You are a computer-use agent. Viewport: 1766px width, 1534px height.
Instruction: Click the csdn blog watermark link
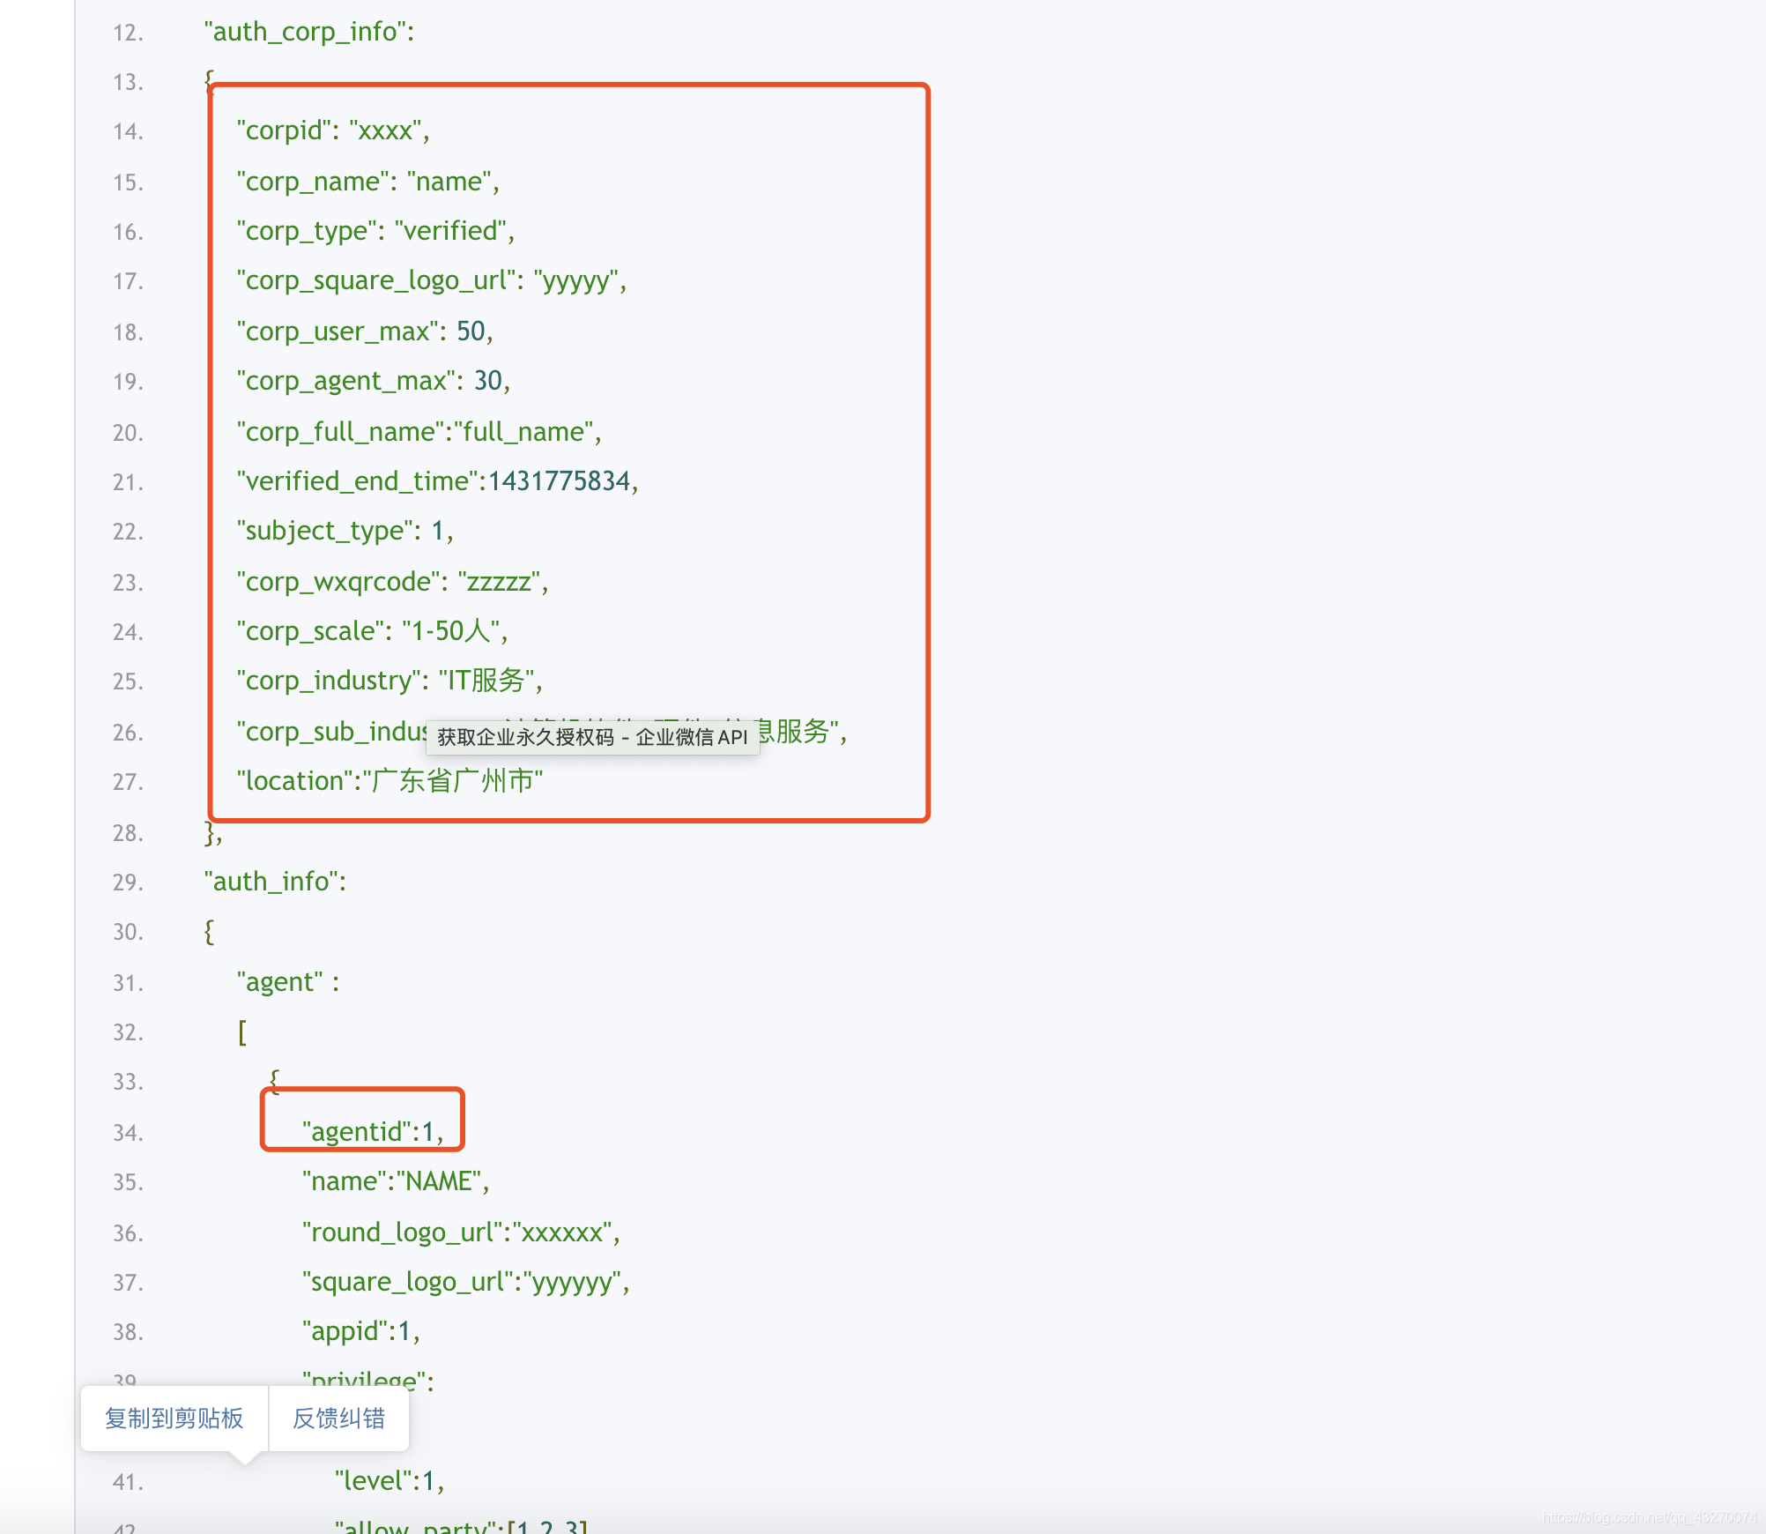(1650, 1517)
